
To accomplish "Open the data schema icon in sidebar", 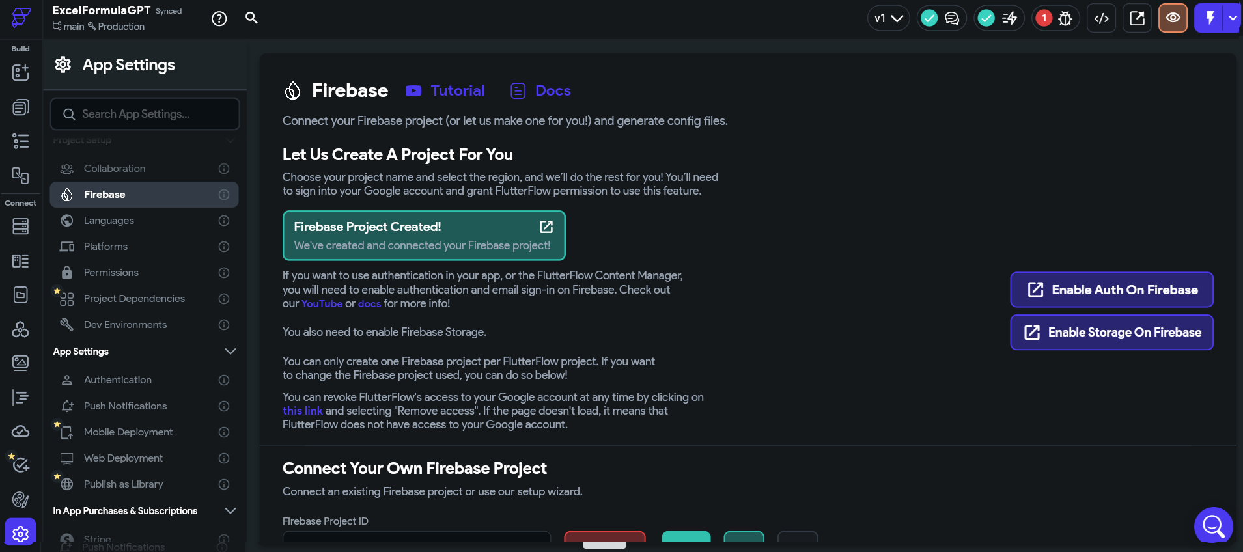I will 20,261.
